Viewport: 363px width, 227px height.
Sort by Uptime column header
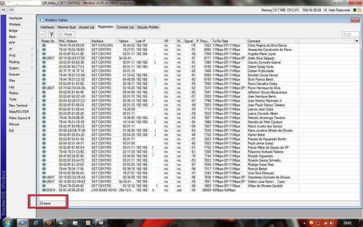[127, 41]
